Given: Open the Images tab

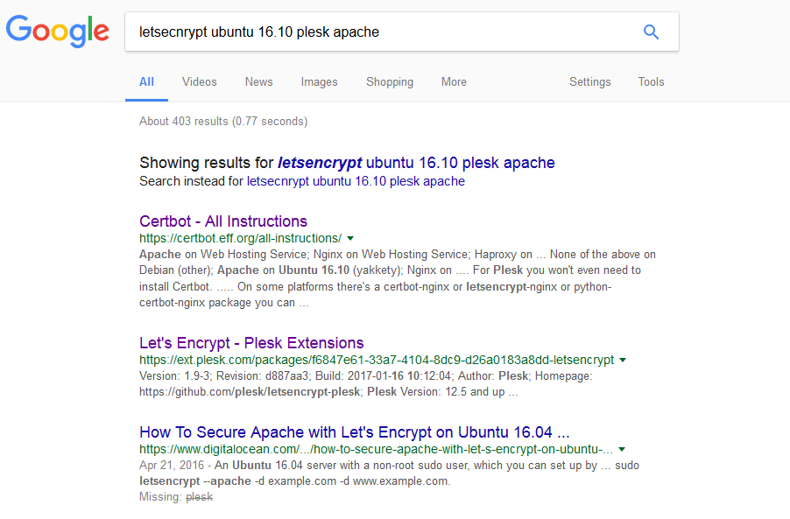Looking at the screenshot, I should click(320, 81).
